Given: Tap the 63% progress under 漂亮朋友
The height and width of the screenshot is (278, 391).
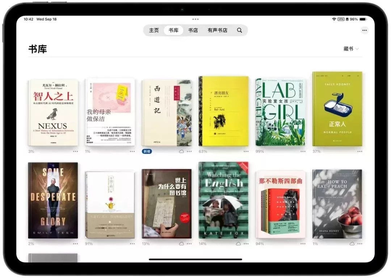Looking at the screenshot, I should pyautogui.click(x=203, y=151).
